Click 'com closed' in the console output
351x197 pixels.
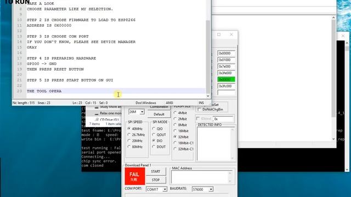(93, 165)
